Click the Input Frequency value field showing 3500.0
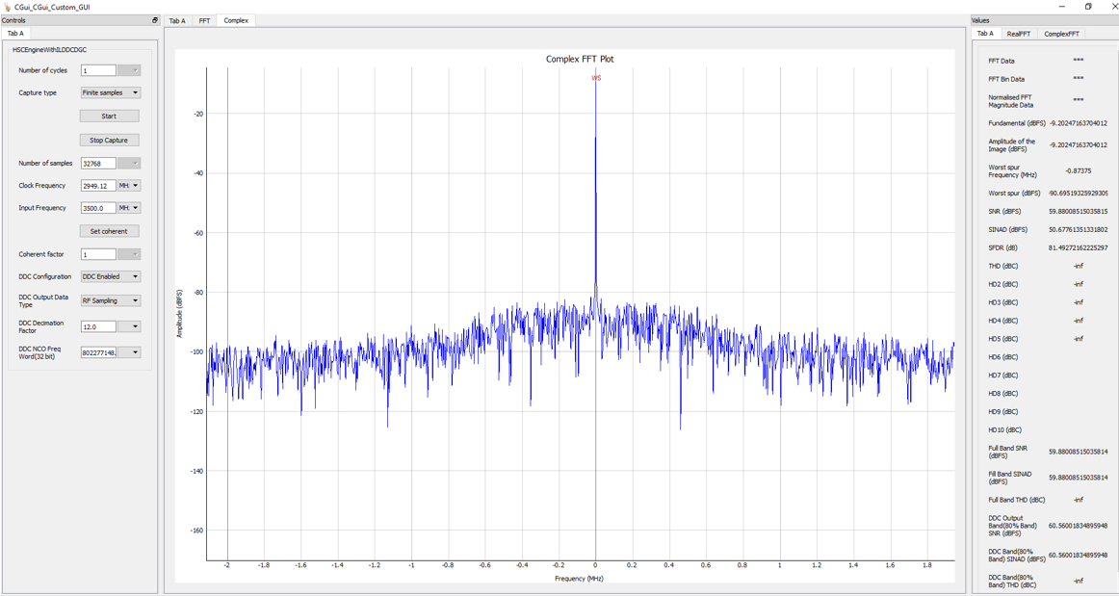This screenshot has width=1119, height=596. [x=99, y=207]
